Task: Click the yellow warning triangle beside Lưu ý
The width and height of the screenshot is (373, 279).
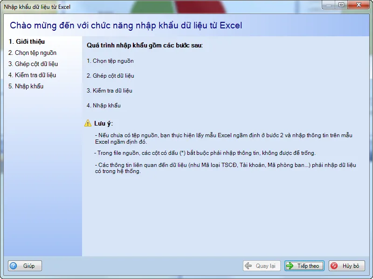Action: tap(87, 122)
